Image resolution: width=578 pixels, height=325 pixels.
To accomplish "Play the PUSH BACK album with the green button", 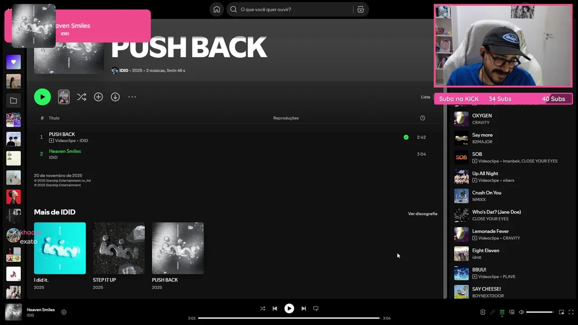I will (x=42, y=97).
